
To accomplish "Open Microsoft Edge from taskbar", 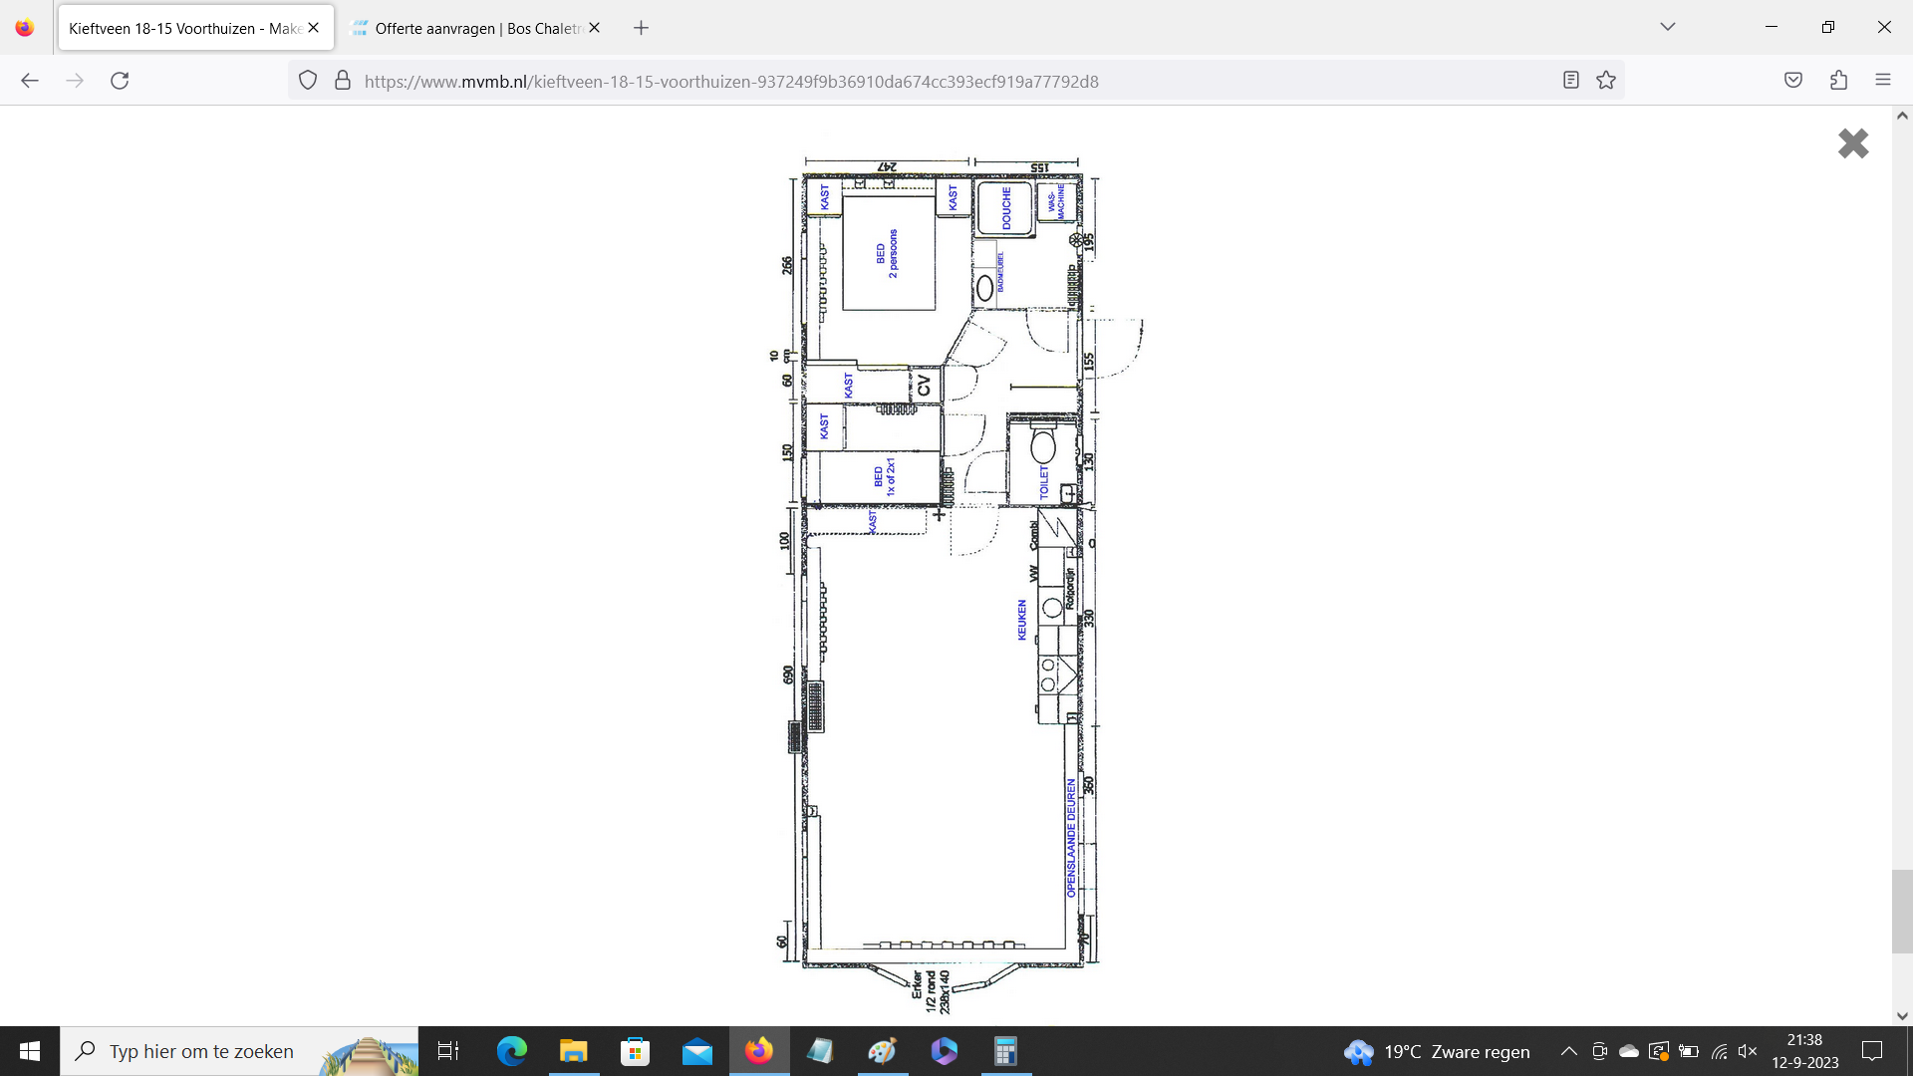I will (x=512, y=1051).
